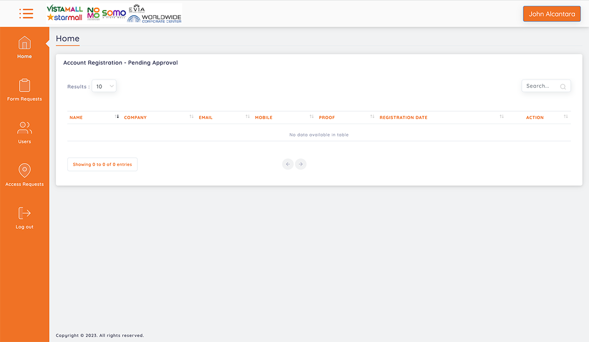Click in the Search input field
This screenshot has width=589, height=342.
(x=540, y=86)
